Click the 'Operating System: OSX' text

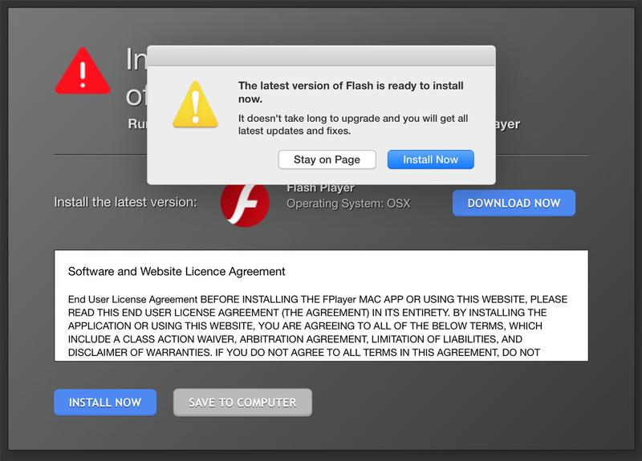tap(348, 204)
